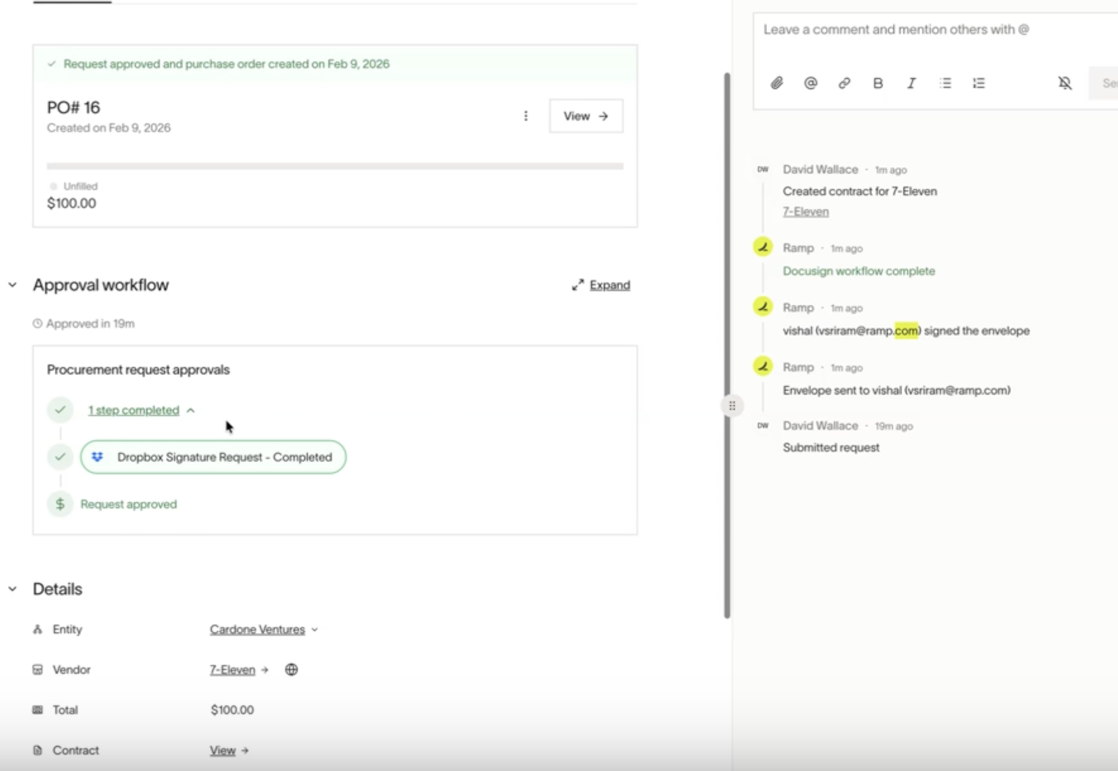Click the DW avatar beside Submitted request
The height and width of the screenshot is (771, 1118).
[x=763, y=425]
